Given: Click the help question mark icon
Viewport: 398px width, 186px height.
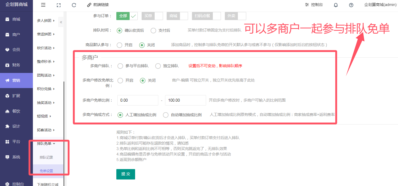Looking at the screenshot, I should point(351,5).
